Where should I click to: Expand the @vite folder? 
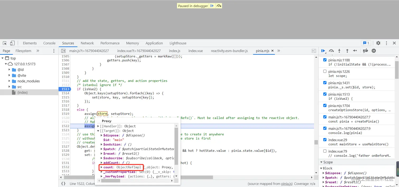coord(9,75)
